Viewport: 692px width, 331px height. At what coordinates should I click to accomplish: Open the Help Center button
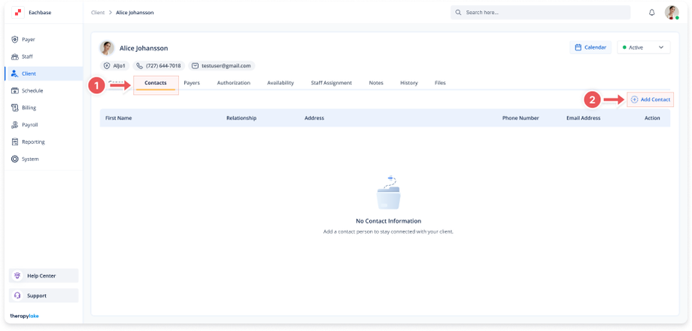point(44,276)
